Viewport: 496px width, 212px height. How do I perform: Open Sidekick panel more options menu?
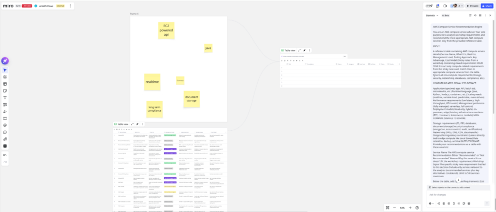[x=484, y=15]
